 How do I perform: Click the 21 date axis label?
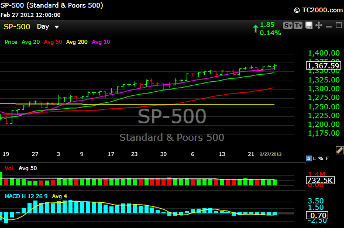[251, 154]
